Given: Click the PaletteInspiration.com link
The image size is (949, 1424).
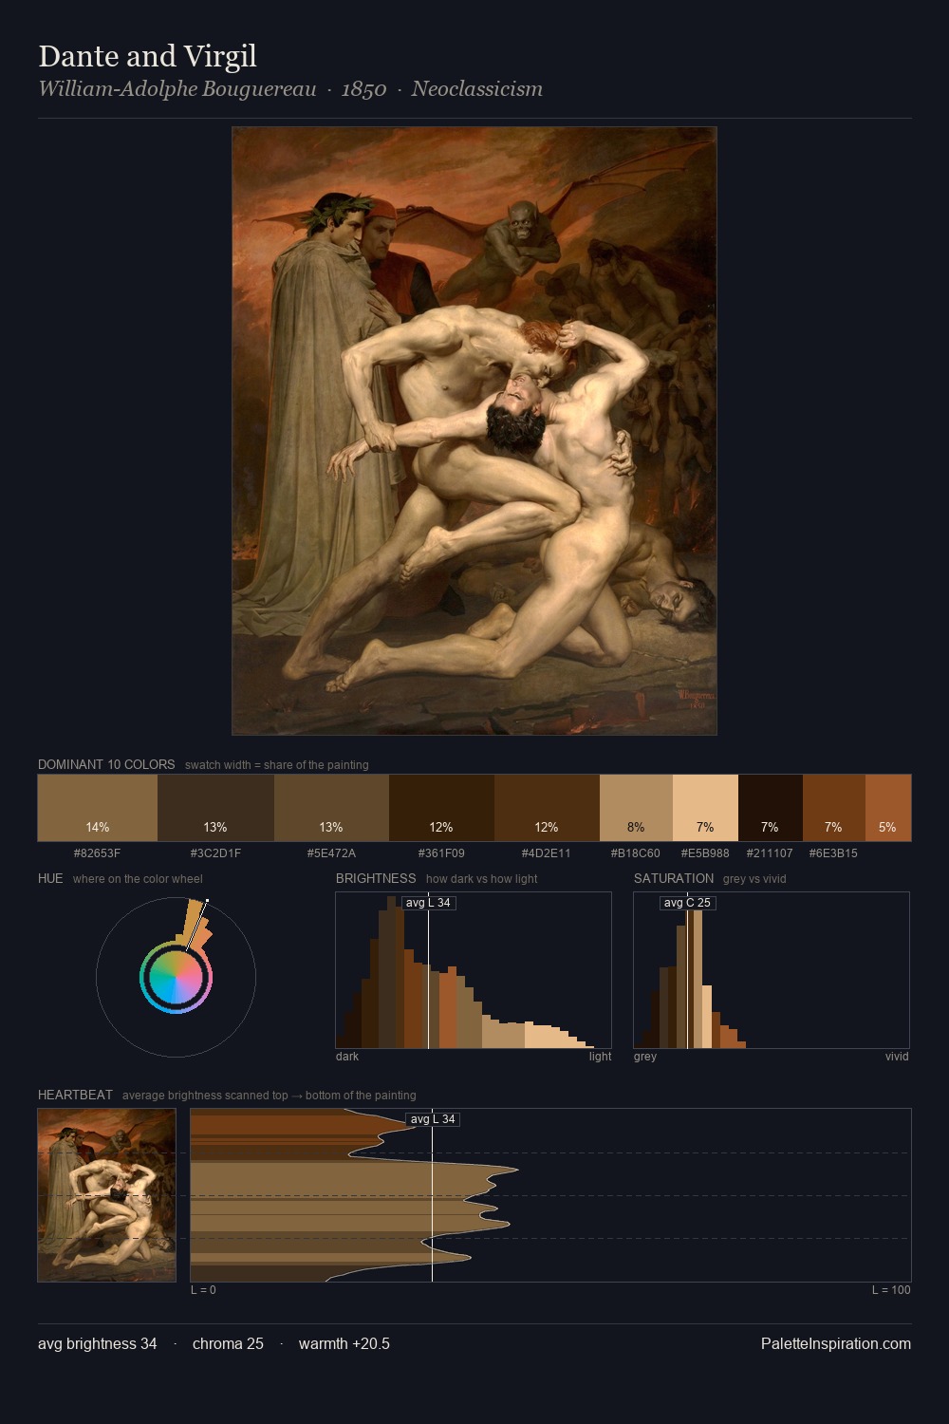Looking at the screenshot, I should [x=836, y=1343].
